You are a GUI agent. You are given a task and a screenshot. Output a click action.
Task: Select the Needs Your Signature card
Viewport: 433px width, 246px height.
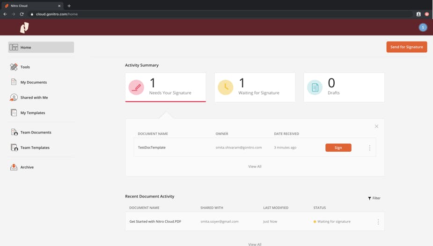click(x=165, y=87)
